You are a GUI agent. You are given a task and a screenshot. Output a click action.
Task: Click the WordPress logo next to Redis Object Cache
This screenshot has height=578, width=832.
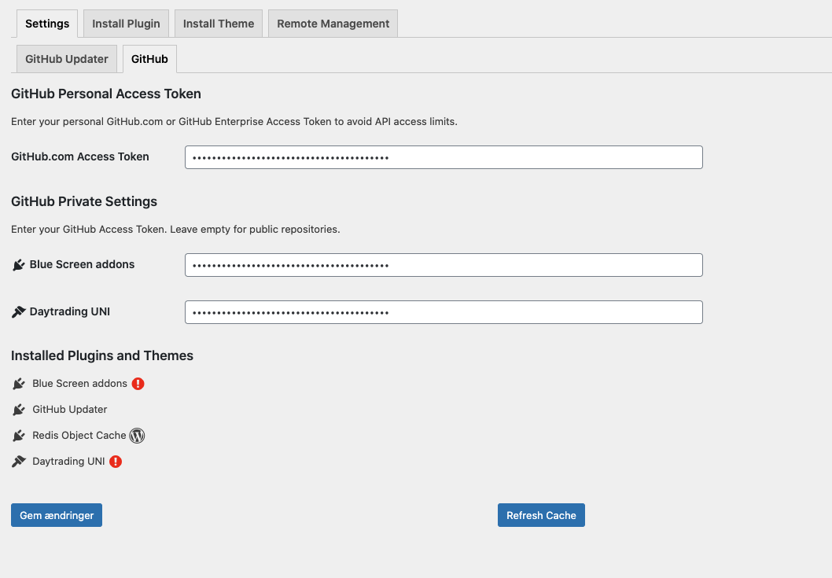point(137,435)
